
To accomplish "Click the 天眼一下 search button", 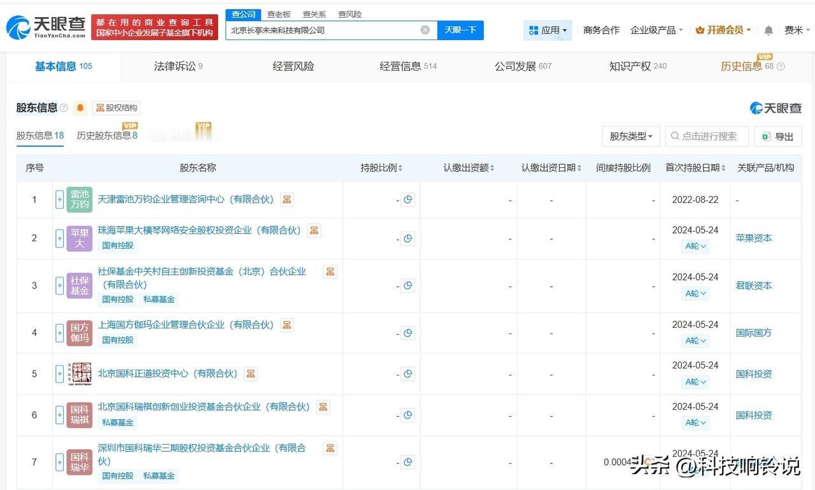I will (460, 30).
